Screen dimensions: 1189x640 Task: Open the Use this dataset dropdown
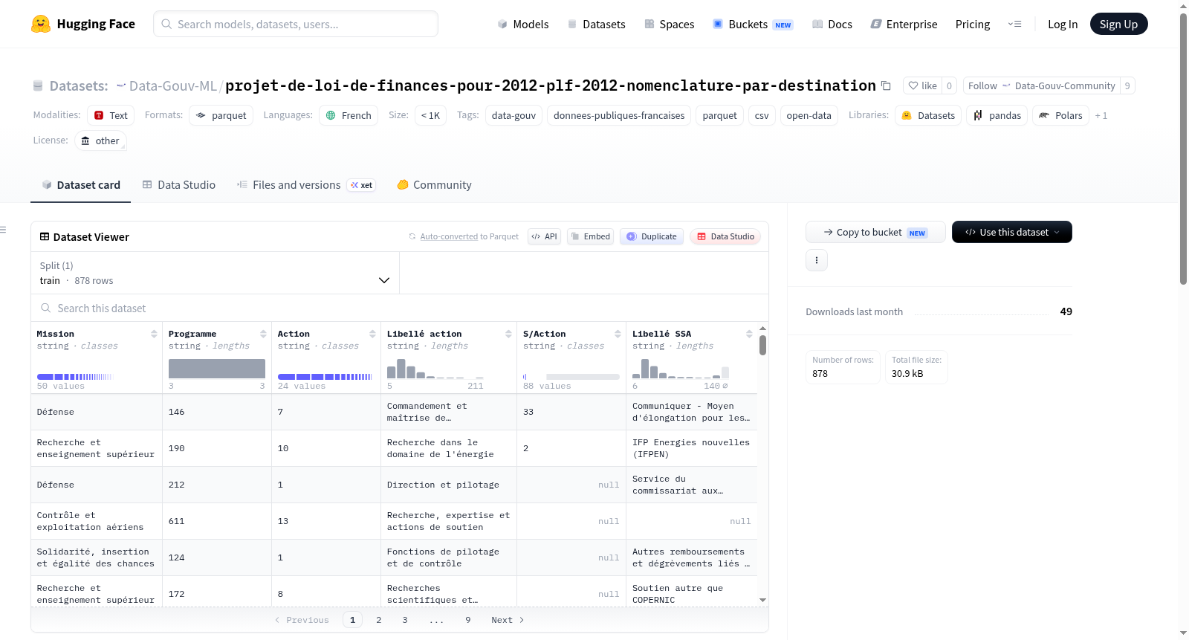1012,232
